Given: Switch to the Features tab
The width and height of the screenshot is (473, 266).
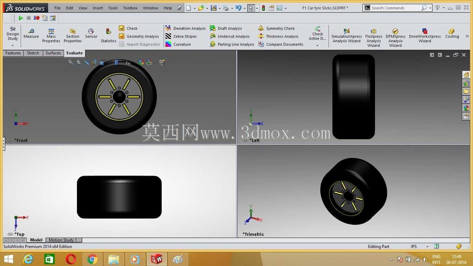Looking at the screenshot, I should pyautogui.click(x=13, y=53).
